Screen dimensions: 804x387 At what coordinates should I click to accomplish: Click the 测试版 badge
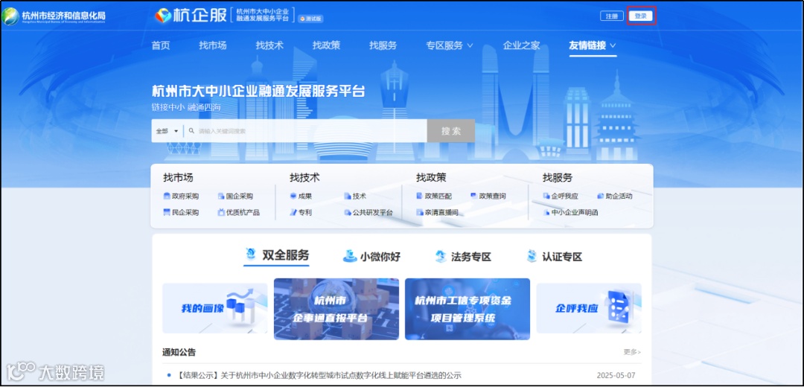[x=311, y=19]
